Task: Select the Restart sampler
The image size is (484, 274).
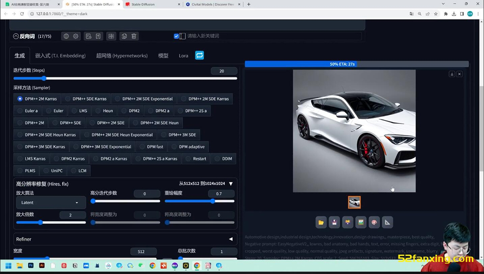Action: pyautogui.click(x=196, y=159)
